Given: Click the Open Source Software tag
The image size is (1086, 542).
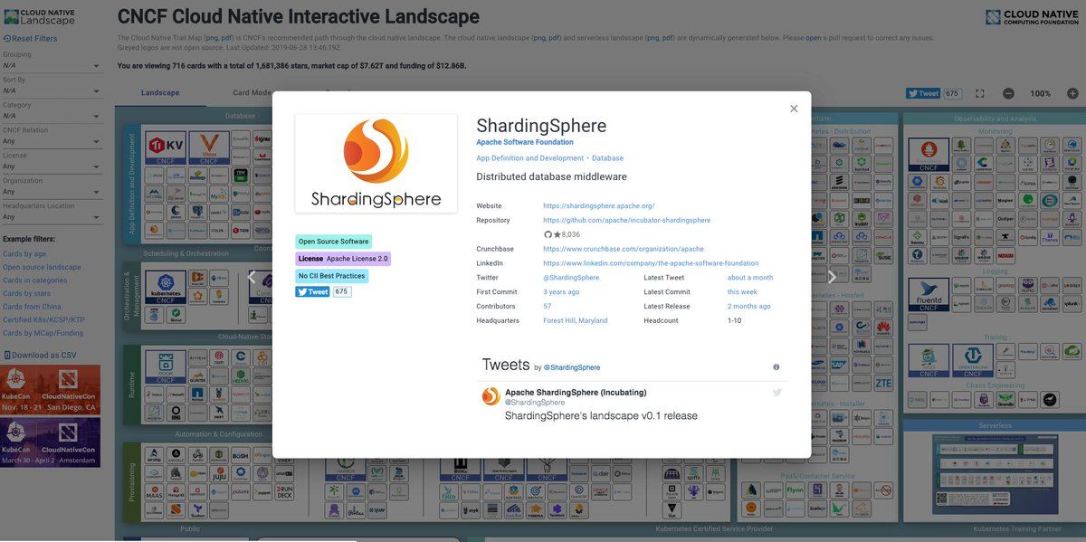Looking at the screenshot, I should (334, 242).
